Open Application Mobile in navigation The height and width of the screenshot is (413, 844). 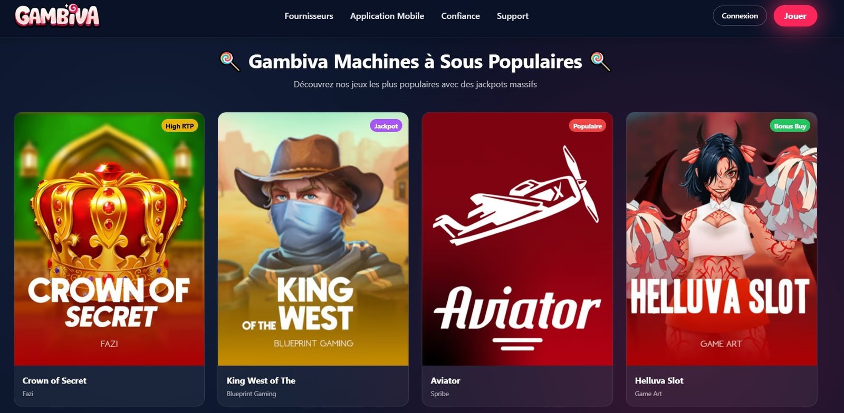387,16
